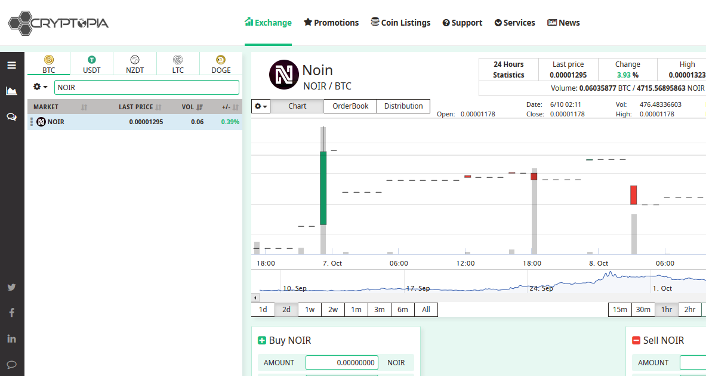Screen dimensions: 706x376
Task: Select the NZDT base market tab
Action: (x=135, y=64)
